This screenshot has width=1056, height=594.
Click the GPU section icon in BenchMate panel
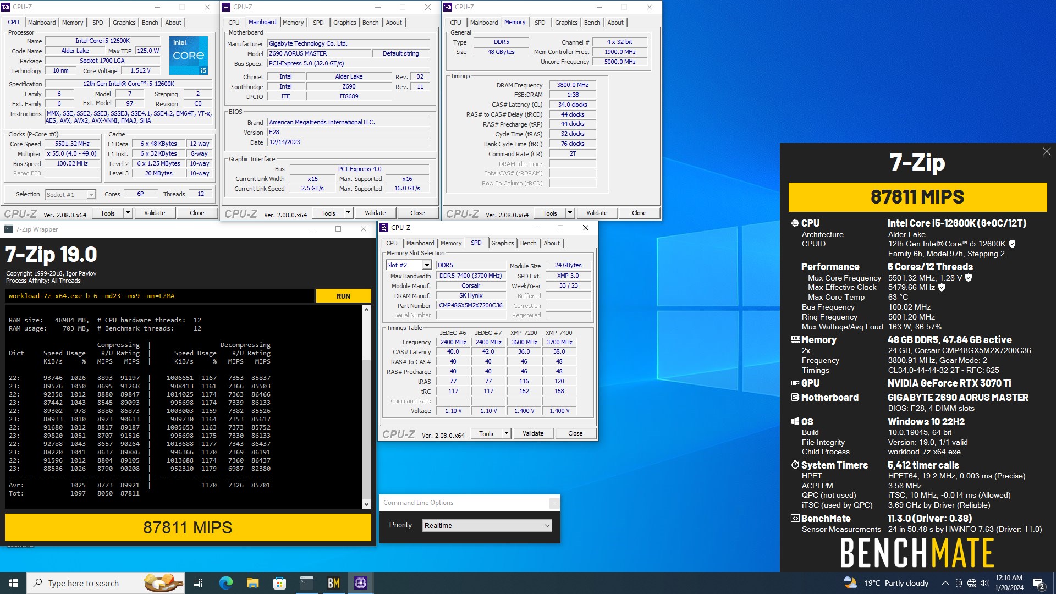coord(795,383)
